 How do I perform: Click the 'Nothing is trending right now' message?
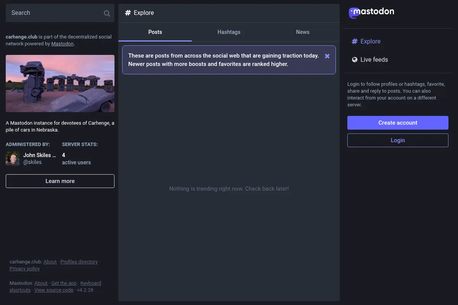click(x=229, y=189)
